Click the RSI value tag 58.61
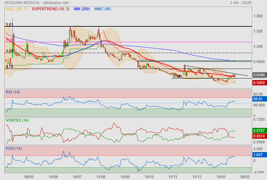The width and height of the screenshot is (267, 180). coord(259,99)
